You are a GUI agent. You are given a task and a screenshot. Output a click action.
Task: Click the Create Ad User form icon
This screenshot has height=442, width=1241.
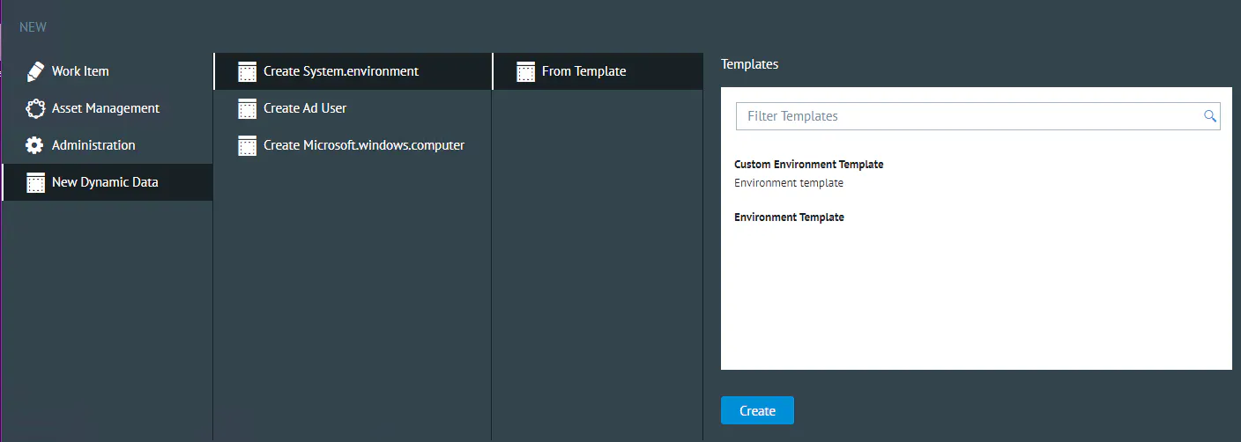point(248,108)
